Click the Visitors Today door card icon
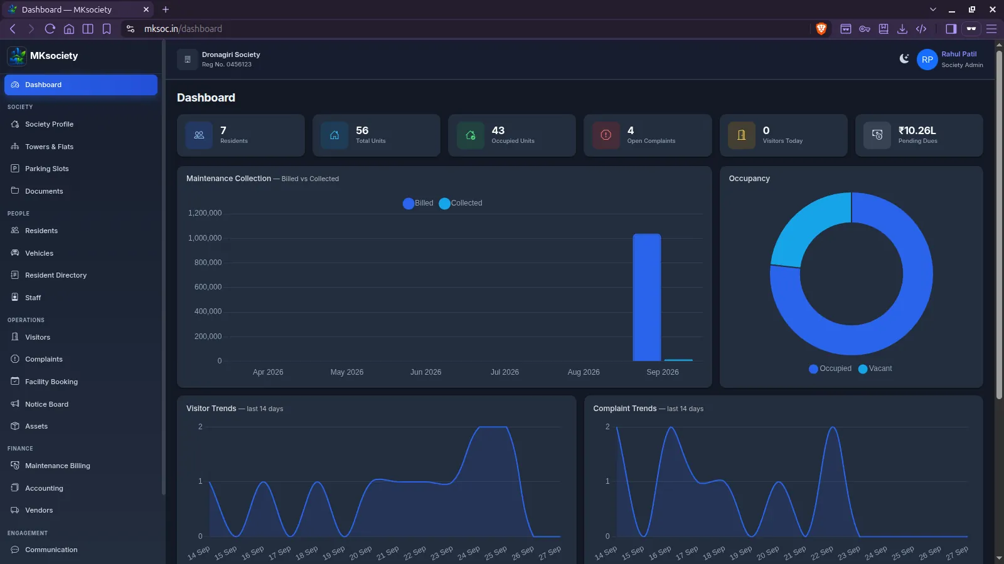 coord(741,135)
